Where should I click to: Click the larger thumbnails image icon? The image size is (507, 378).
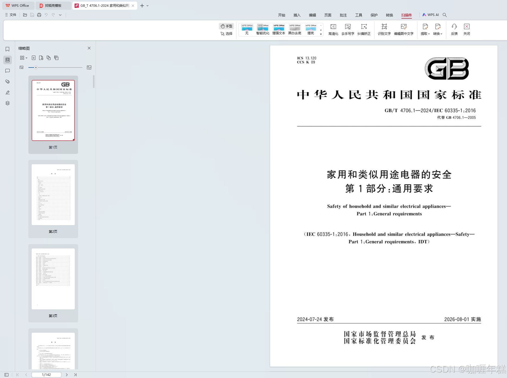pyautogui.click(x=89, y=67)
